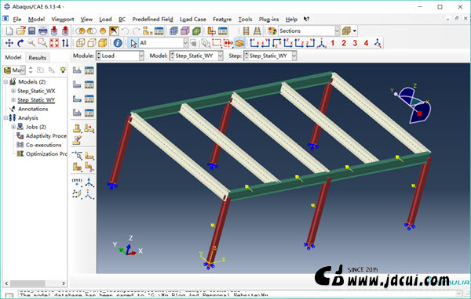Apply the X-Y front view icon
This screenshot has height=299, width=471.
(254, 43)
